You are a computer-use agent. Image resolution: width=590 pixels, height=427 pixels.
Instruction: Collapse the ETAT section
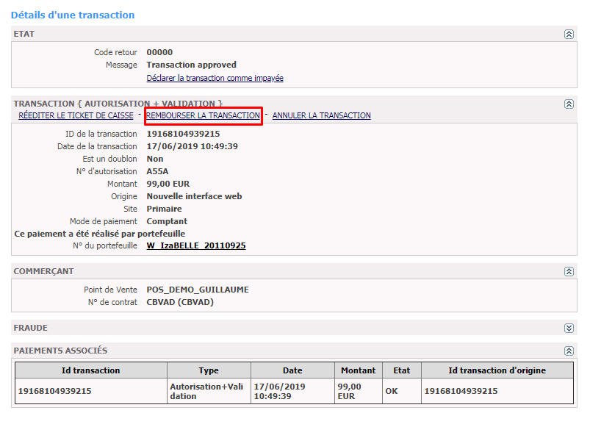click(x=569, y=35)
